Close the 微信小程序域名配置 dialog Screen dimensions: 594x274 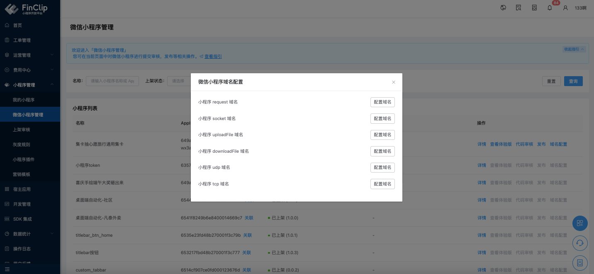[x=394, y=82]
